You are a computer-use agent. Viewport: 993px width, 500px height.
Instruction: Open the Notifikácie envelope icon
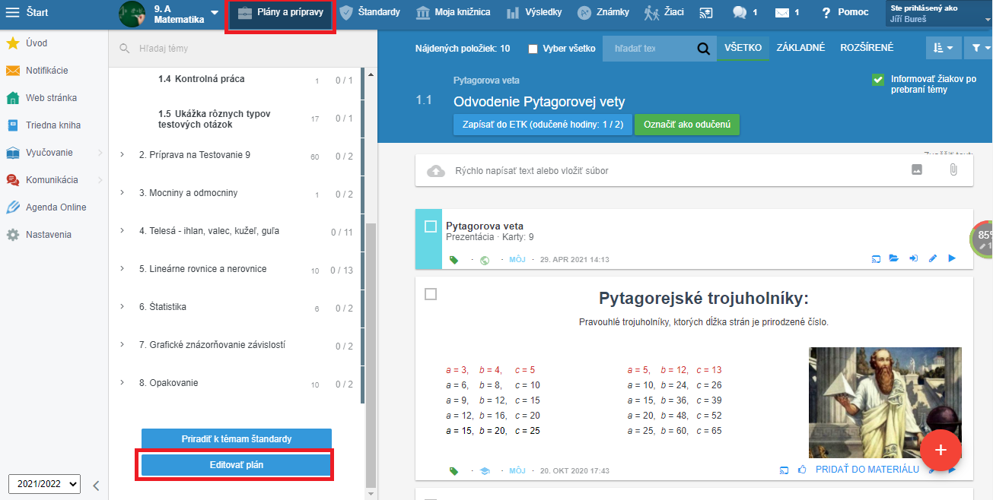pyautogui.click(x=13, y=71)
